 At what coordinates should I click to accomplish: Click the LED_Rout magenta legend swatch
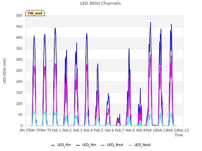click(103, 145)
